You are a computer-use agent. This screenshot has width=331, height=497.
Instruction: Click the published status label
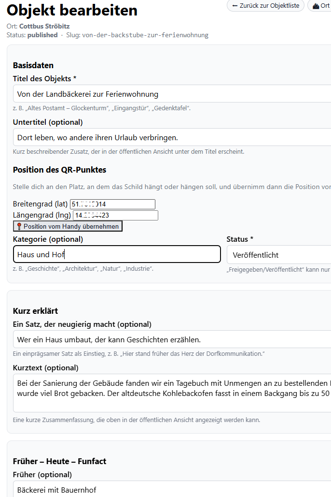tap(42, 35)
